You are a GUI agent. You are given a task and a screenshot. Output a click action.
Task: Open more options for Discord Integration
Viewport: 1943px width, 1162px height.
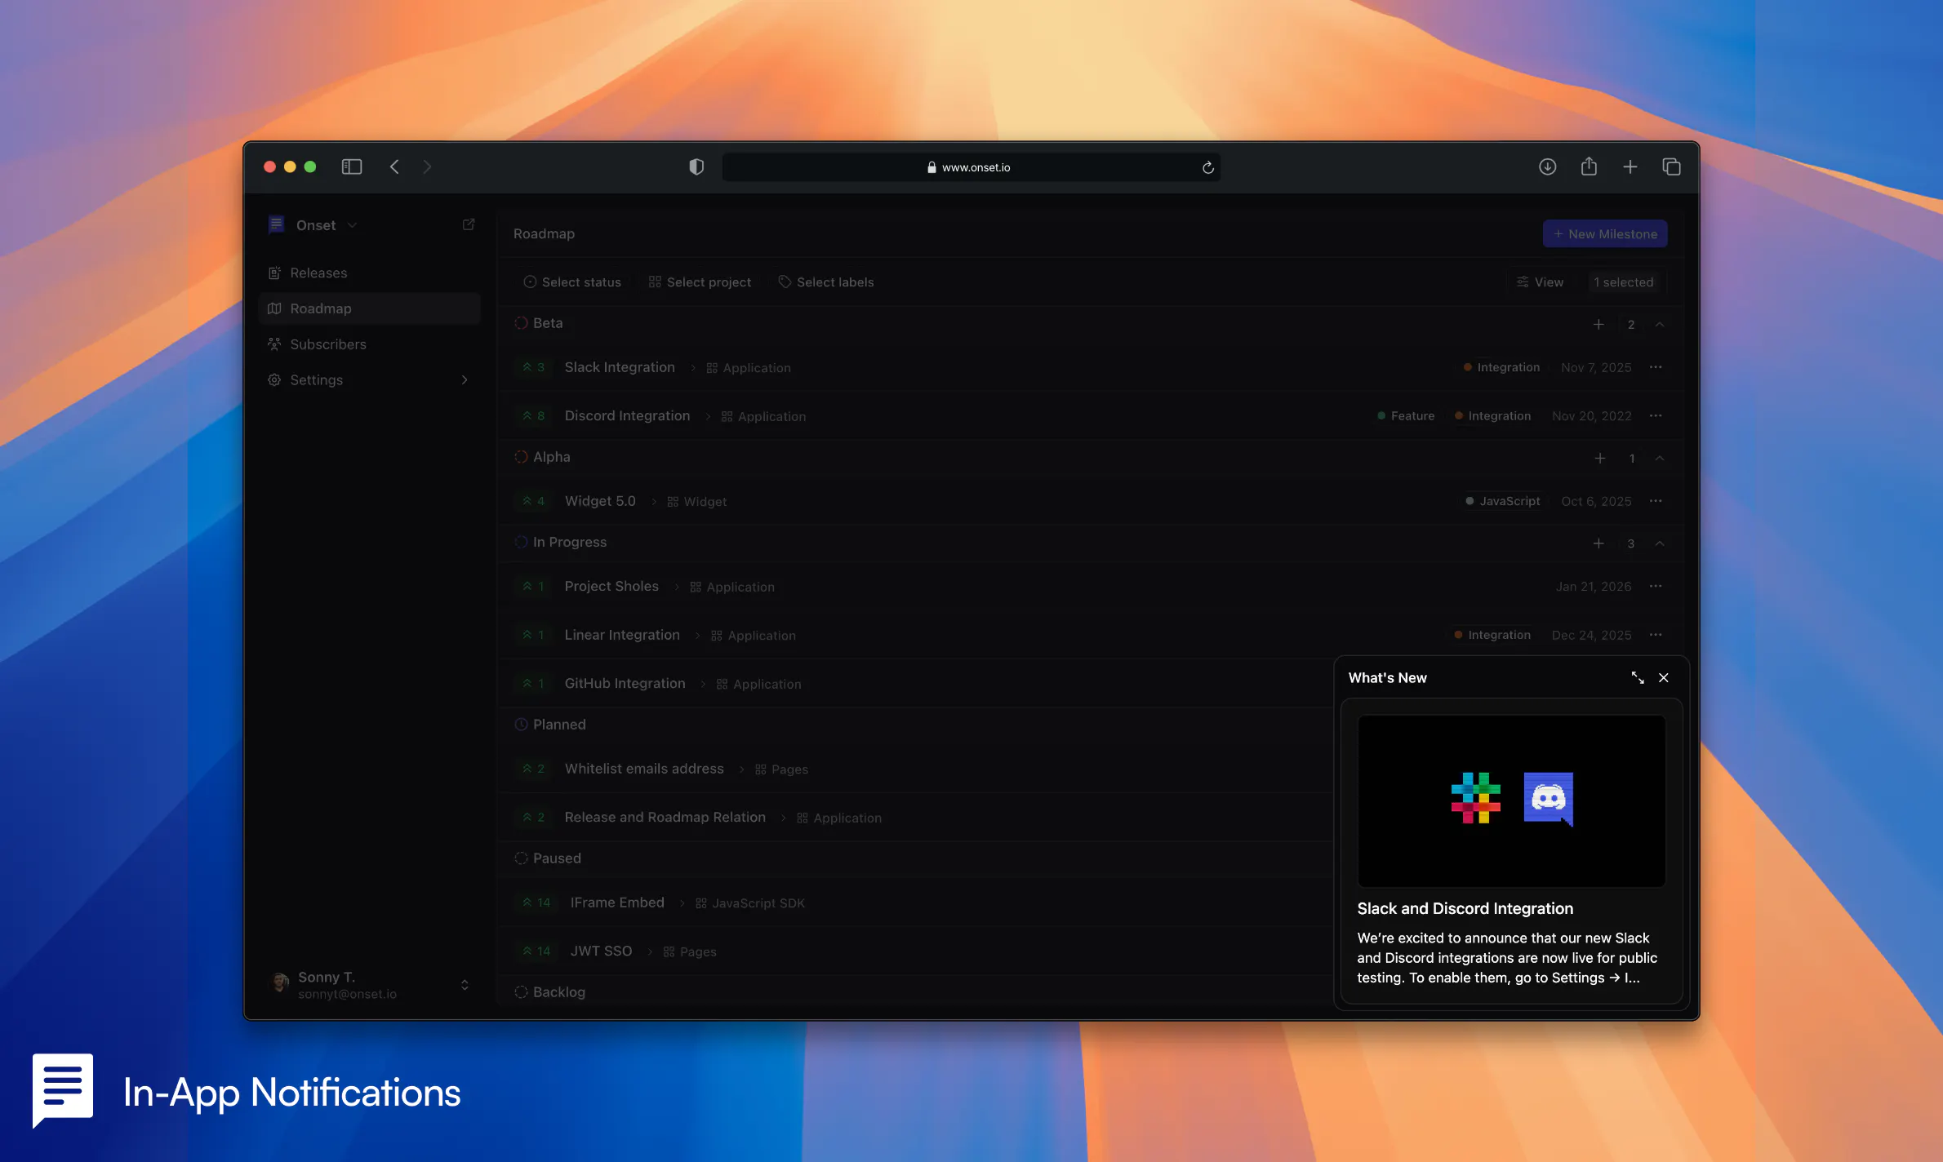click(1656, 416)
